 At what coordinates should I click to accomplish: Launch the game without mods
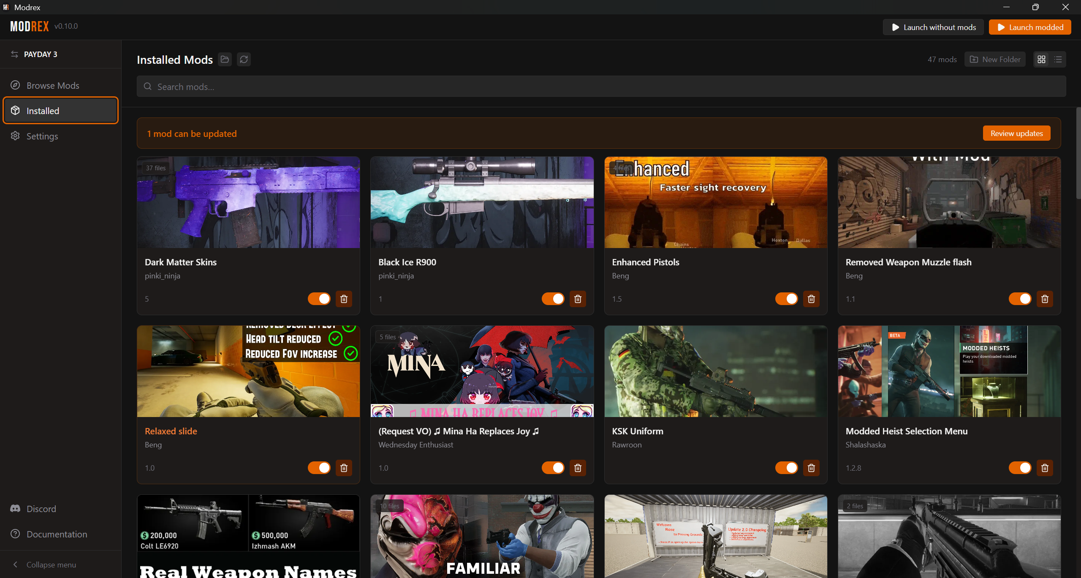coord(933,27)
